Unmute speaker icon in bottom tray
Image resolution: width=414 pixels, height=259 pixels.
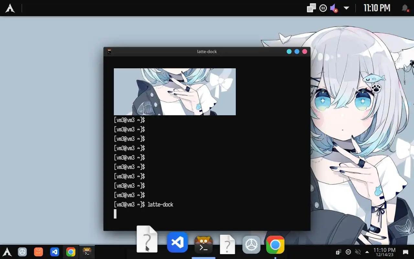(x=358, y=252)
